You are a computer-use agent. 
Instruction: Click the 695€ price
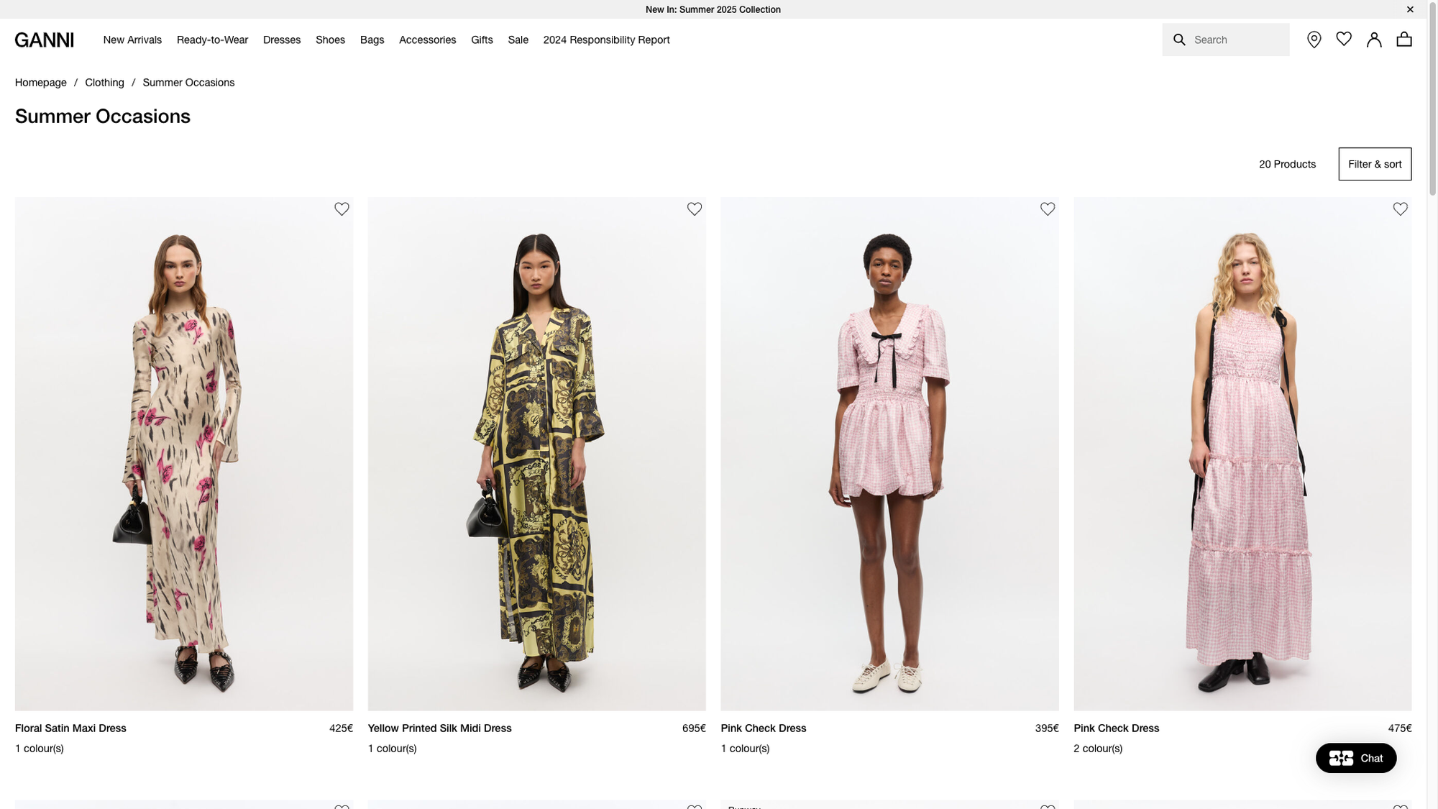click(694, 728)
